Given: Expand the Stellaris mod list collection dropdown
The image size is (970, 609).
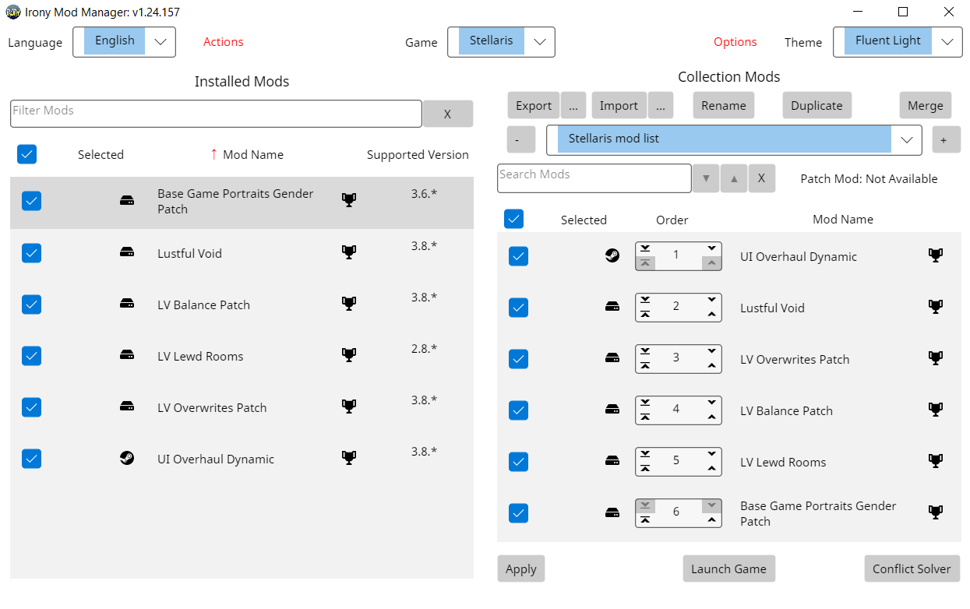Looking at the screenshot, I should [x=734, y=139].
